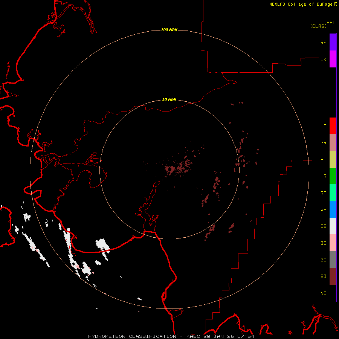Click the NEXLAB-College of DuPage credit text
This screenshot has height=339, width=339.
pos(301,4)
